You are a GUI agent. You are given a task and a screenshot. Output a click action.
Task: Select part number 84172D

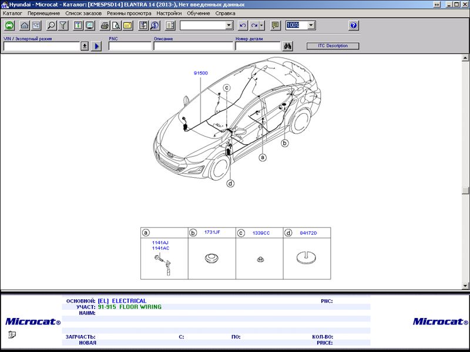point(308,233)
